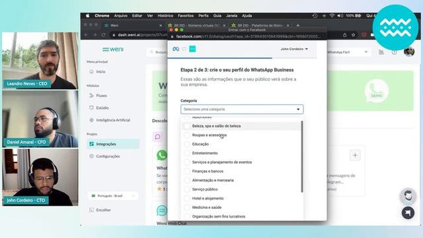Open the Arquivo menu
Viewport: 423px width, 238px height.
120,16
